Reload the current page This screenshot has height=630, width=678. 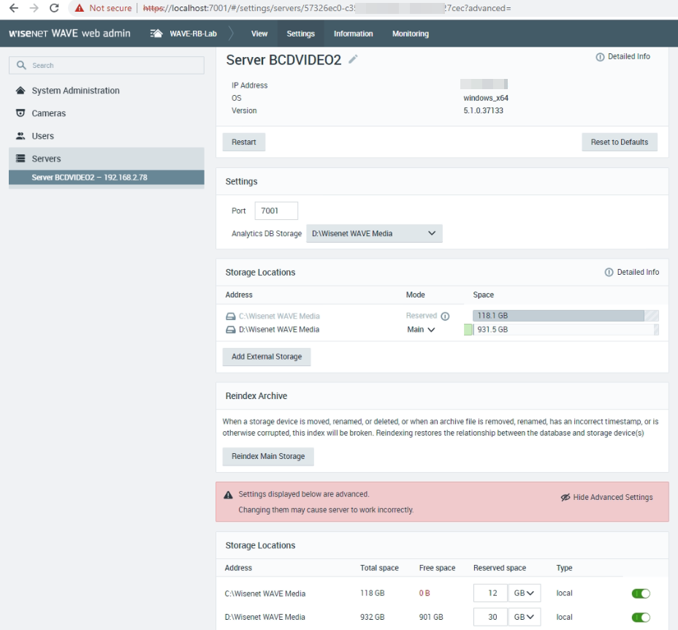pos(54,8)
